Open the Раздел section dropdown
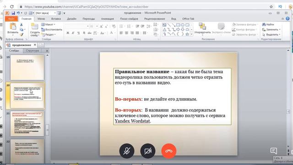Viewport: 293px width, 165px height. point(48,35)
